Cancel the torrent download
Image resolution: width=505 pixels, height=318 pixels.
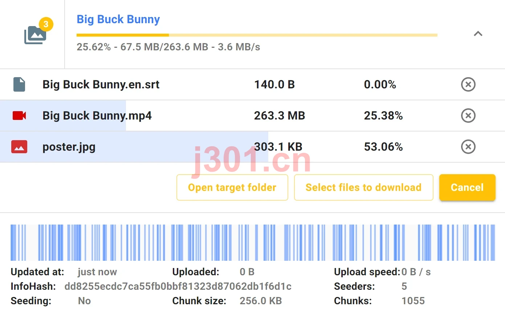pyautogui.click(x=467, y=187)
